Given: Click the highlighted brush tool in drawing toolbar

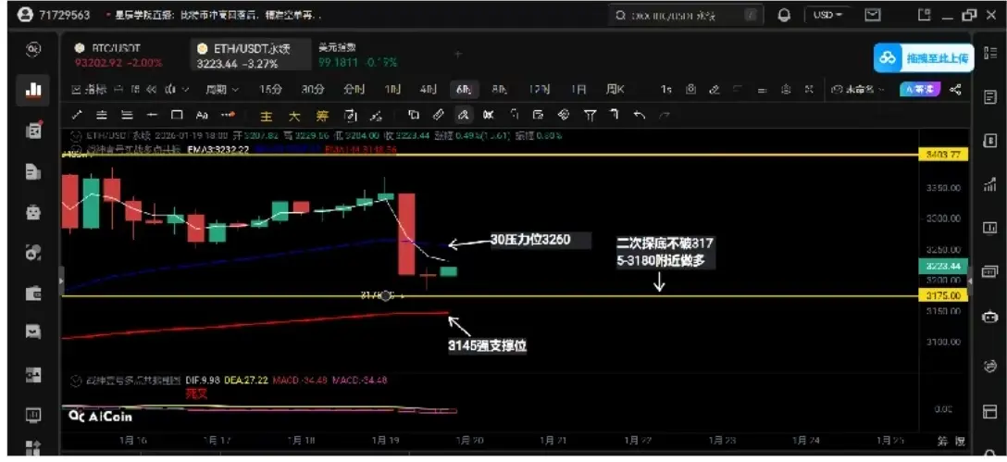Looking at the screenshot, I should [463, 115].
